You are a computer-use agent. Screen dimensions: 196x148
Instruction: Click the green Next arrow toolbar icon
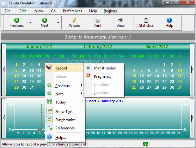click(45, 20)
